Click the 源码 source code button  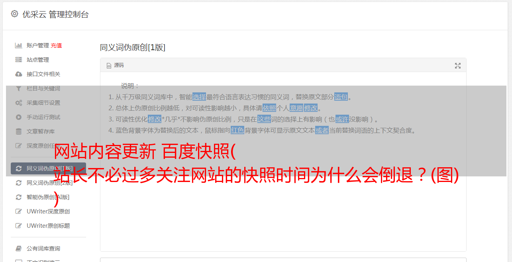click(115, 65)
